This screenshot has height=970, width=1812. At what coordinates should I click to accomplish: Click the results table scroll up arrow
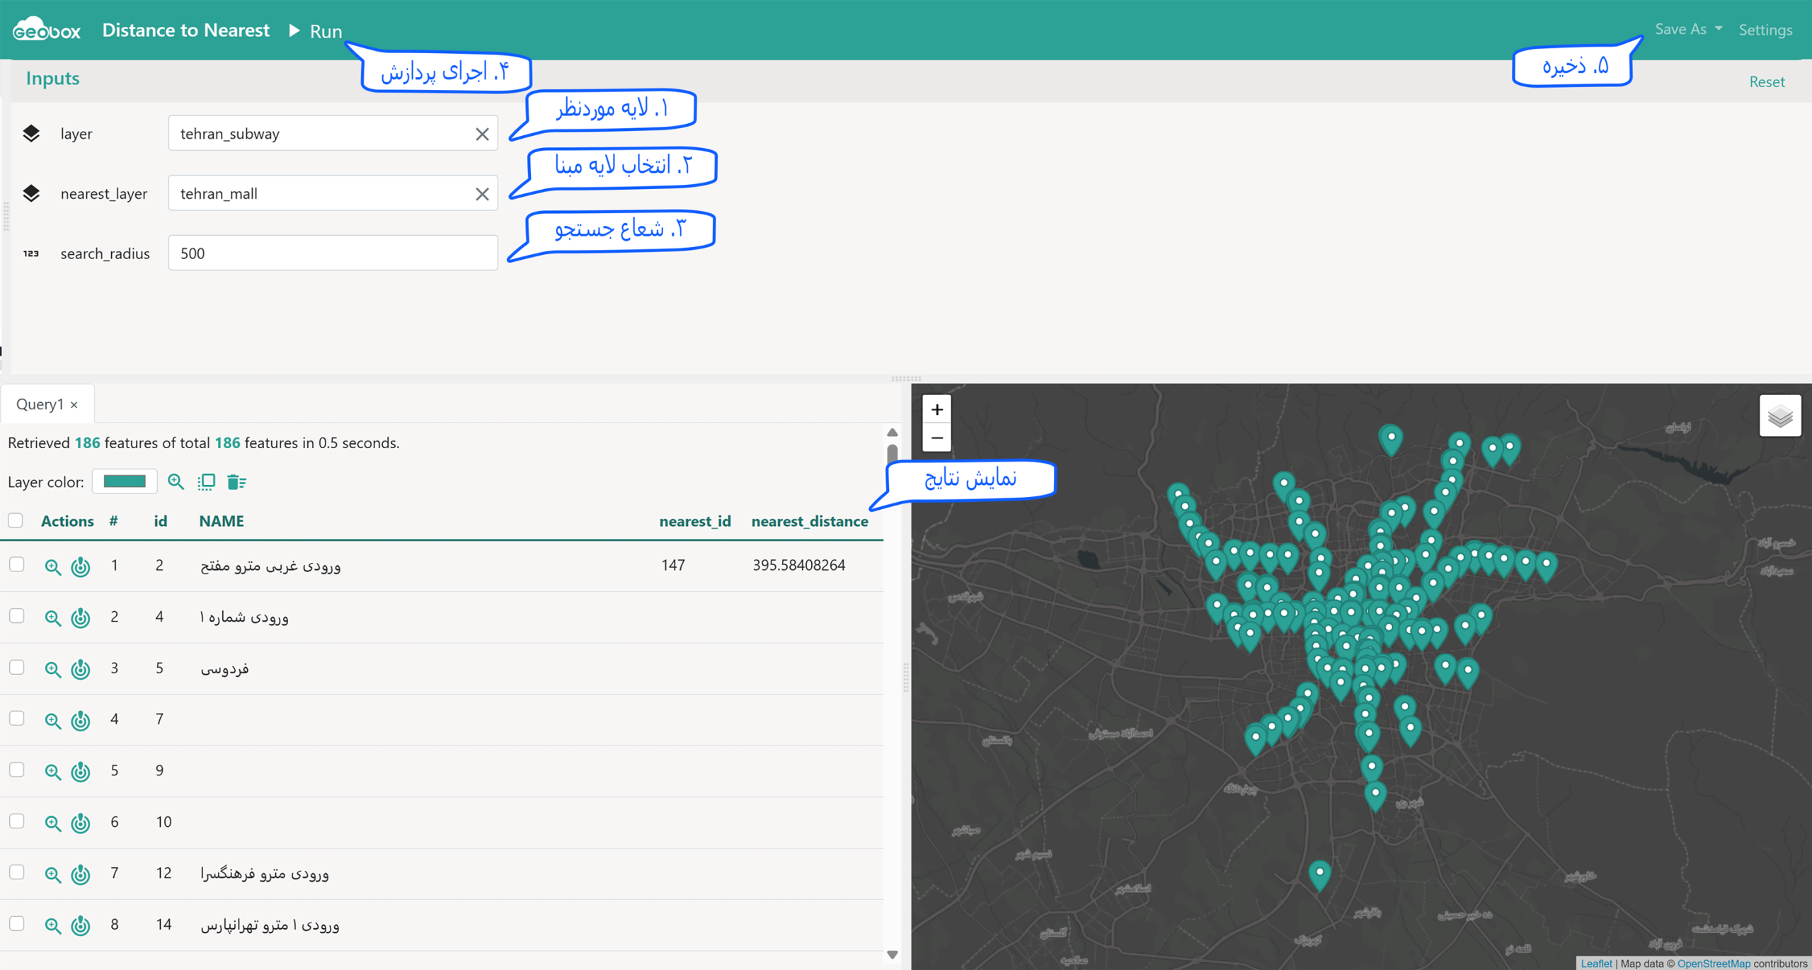(x=892, y=432)
